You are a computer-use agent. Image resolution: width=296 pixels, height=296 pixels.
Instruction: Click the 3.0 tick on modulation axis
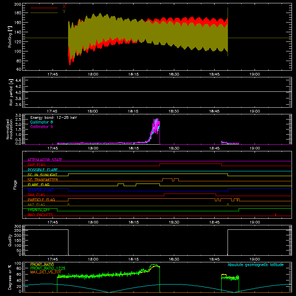click(x=18, y=115)
